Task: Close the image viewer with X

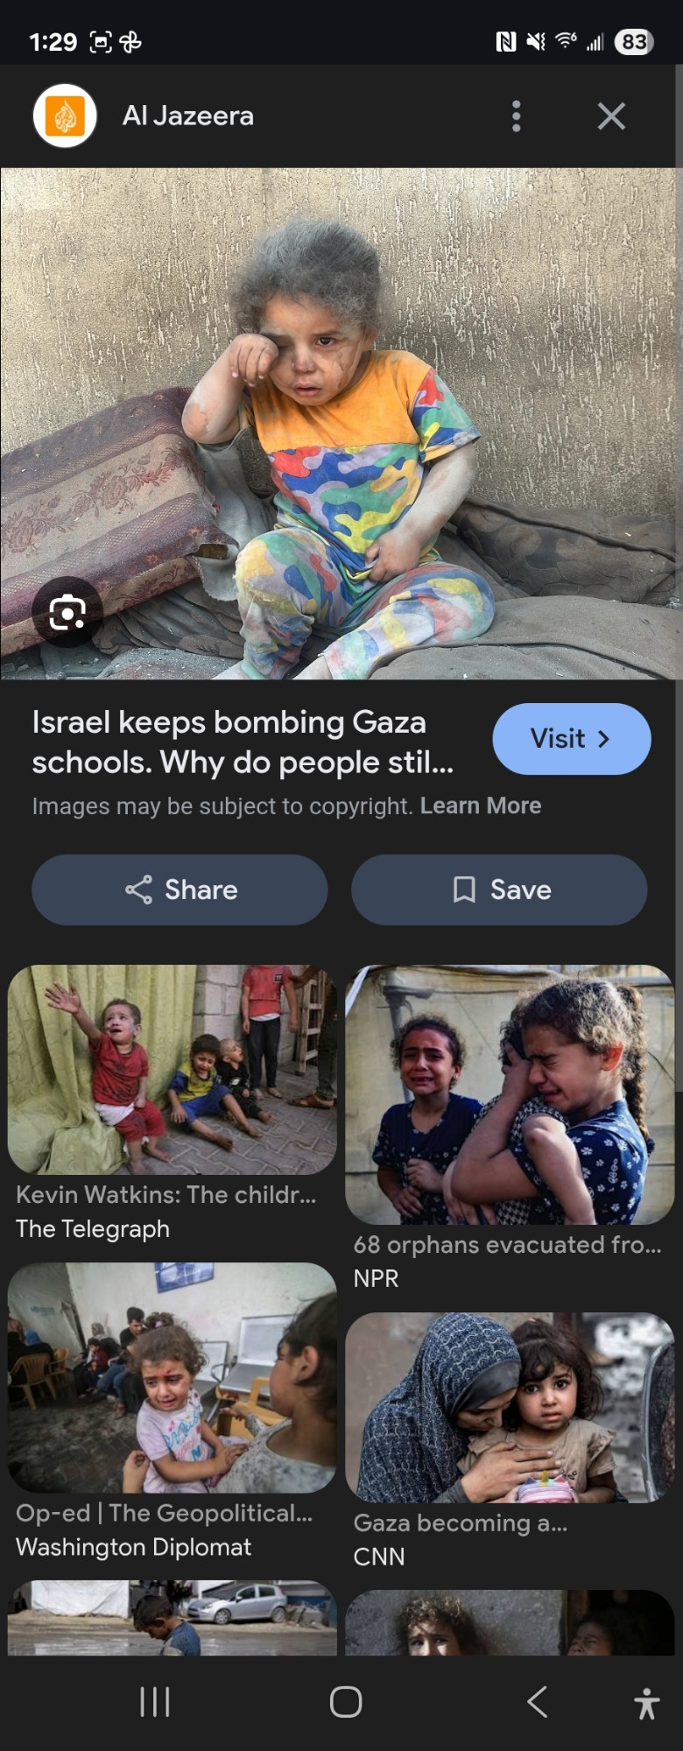Action: (x=611, y=116)
